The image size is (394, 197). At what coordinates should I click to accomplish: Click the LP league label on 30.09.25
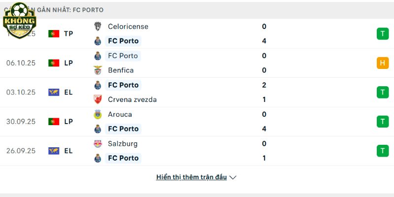[68, 121]
